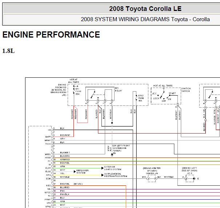The width and height of the screenshot is (220, 208).
Task: Click '2008 SYSTEM WIRING DIAGRAMS Toyota - Corolla' subtitle
Action: 145,19
